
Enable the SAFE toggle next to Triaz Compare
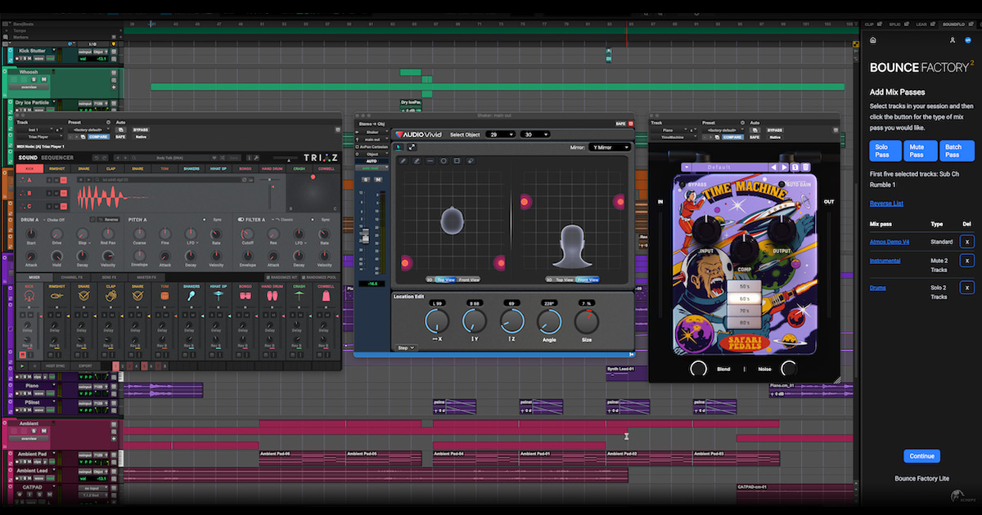point(120,137)
